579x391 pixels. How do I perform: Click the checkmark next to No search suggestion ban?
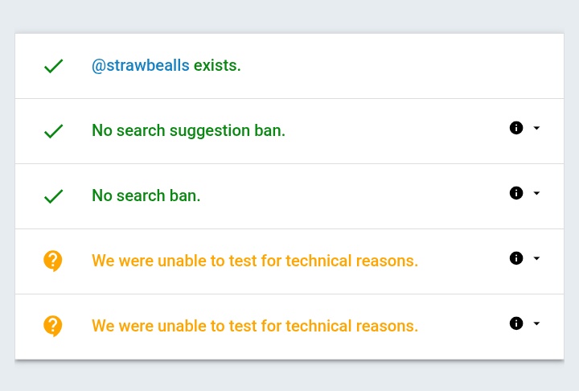tap(53, 131)
